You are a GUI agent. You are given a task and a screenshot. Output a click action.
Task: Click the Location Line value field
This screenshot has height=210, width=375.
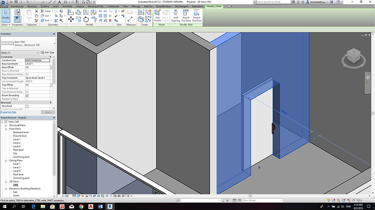pos(37,60)
